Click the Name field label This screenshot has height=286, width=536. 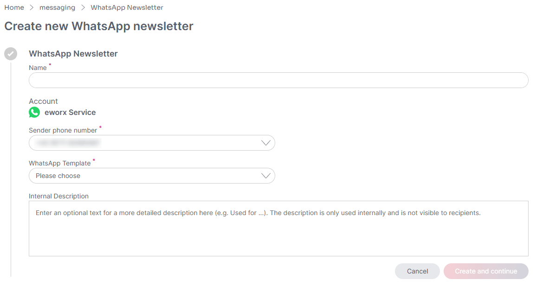click(x=38, y=68)
